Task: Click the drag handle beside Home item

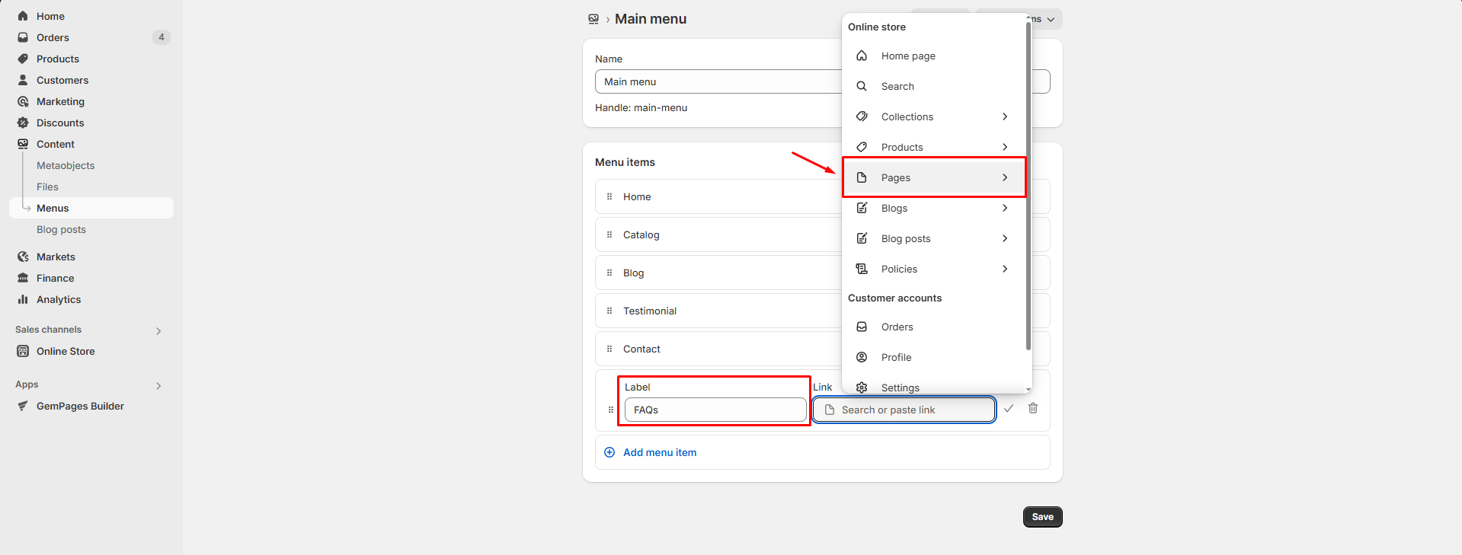Action: click(x=609, y=197)
